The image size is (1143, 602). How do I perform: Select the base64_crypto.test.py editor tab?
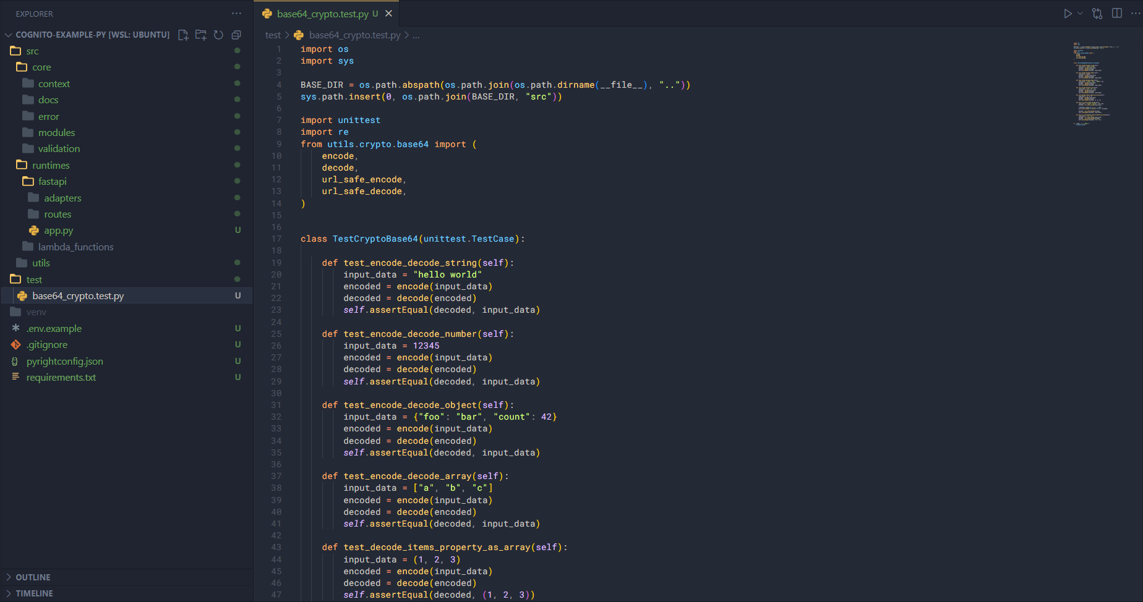pyautogui.click(x=322, y=14)
